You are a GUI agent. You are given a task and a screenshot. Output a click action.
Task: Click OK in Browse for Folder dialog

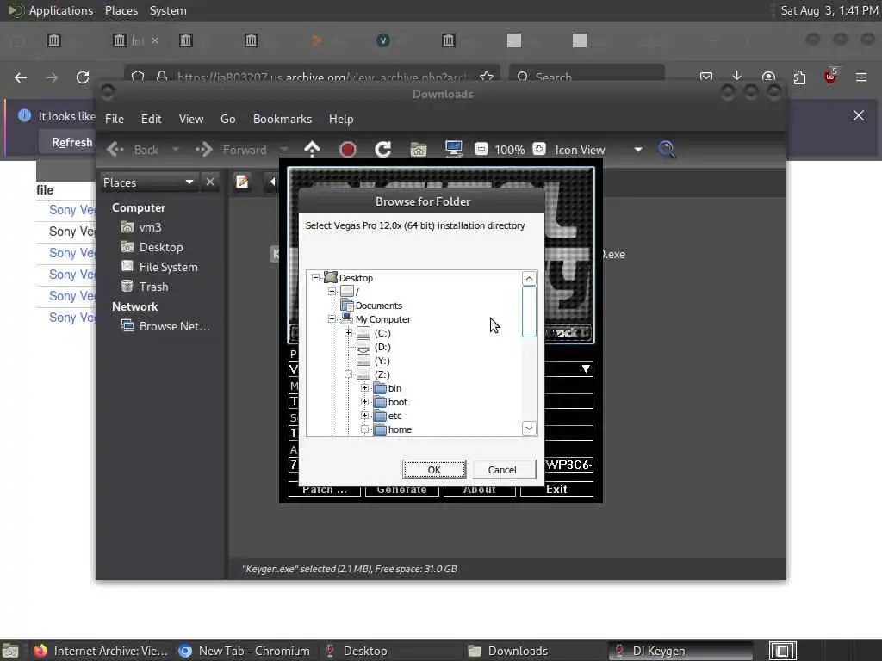pyautogui.click(x=434, y=469)
